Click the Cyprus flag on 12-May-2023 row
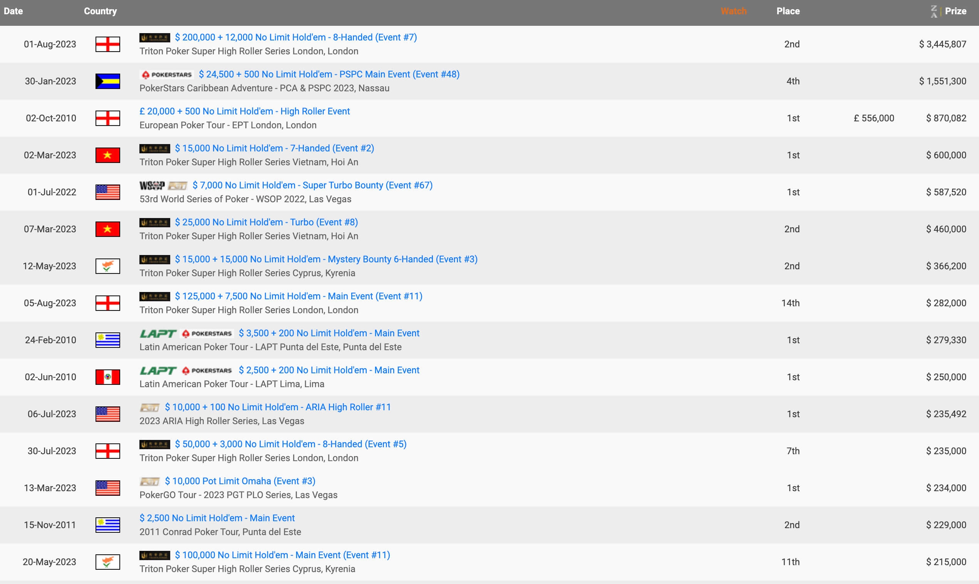The image size is (979, 584). point(108,267)
